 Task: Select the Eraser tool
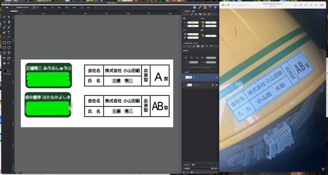(4, 32)
